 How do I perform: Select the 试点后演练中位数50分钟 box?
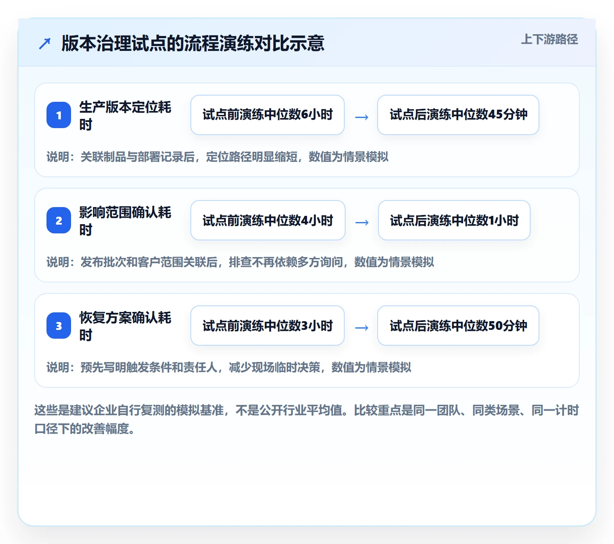(458, 326)
